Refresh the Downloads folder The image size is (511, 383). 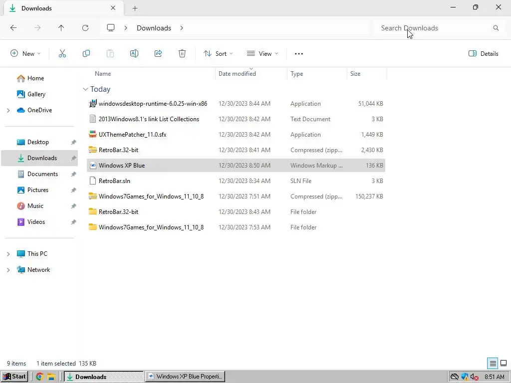tap(85, 28)
